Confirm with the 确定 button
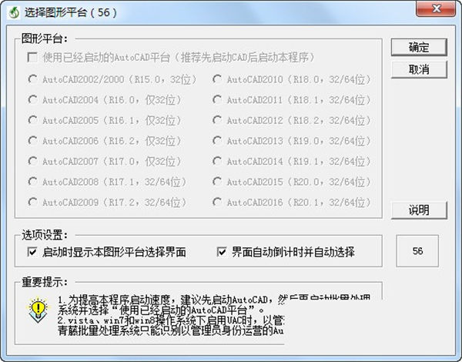 click(419, 47)
